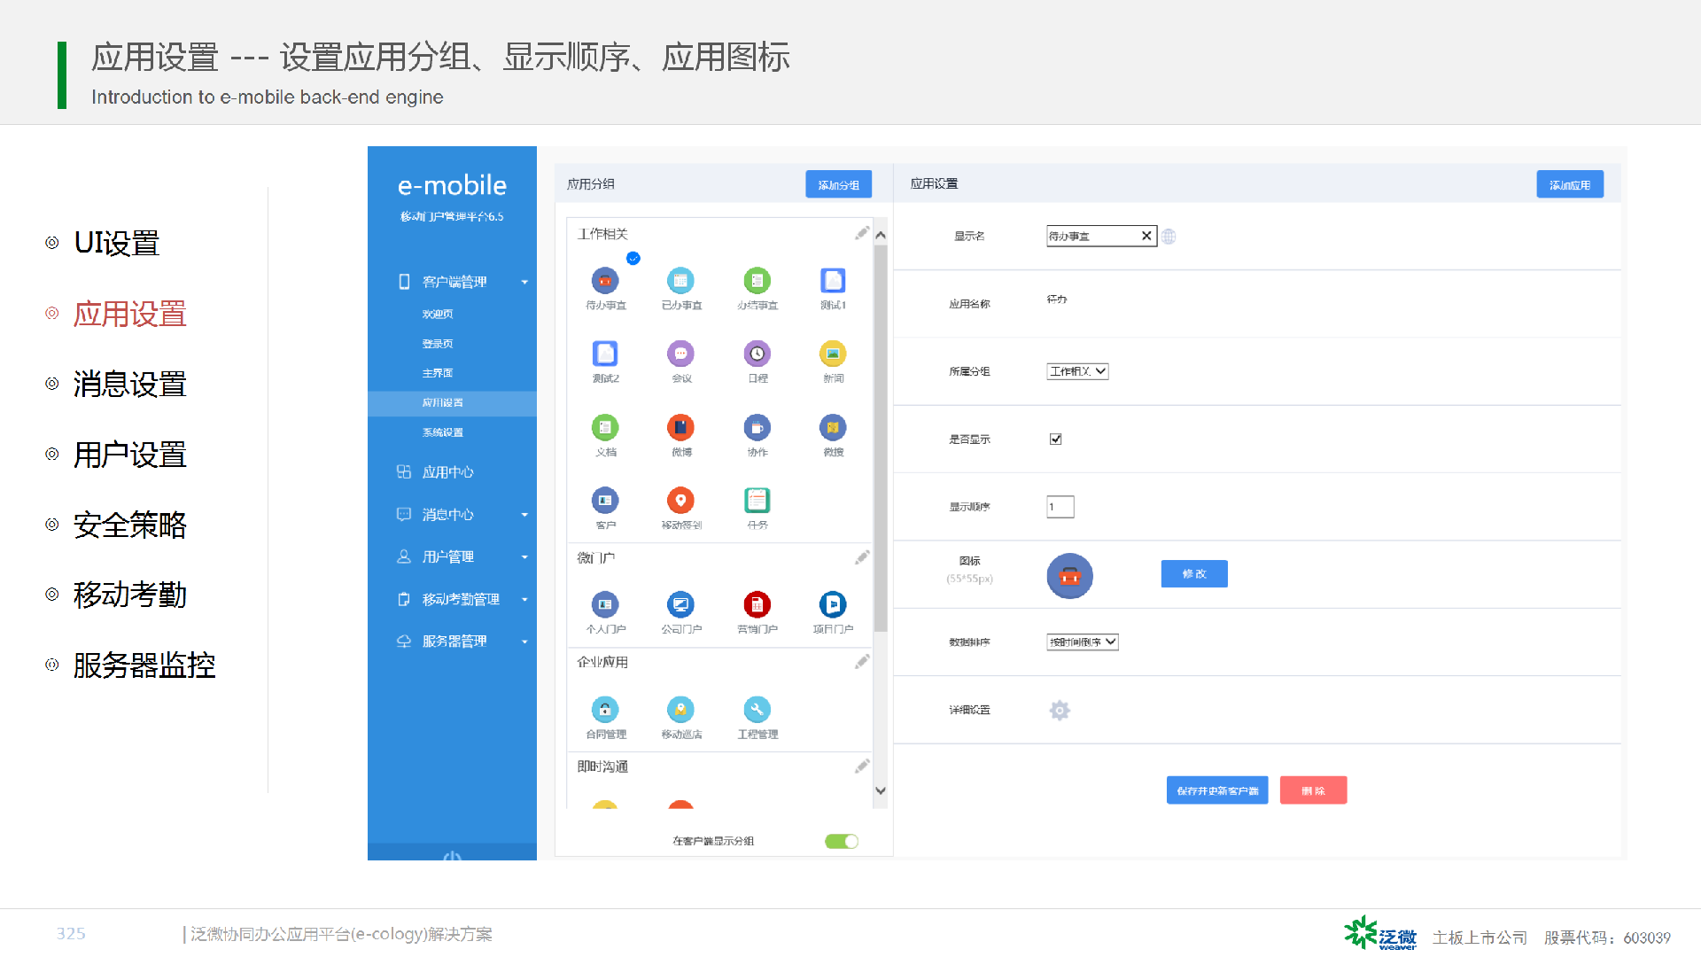The width and height of the screenshot is (1701, 957).
Task: Open the 数据排序 dropdown
Action: 1083,642
